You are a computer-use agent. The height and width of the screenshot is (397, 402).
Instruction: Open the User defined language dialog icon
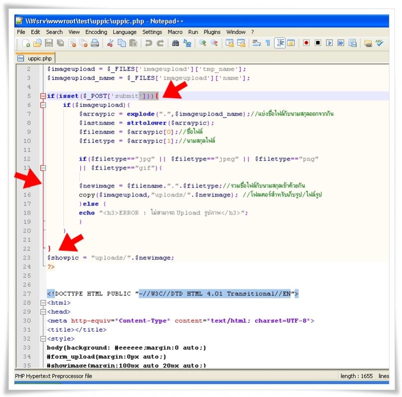[x=291, y=43]
